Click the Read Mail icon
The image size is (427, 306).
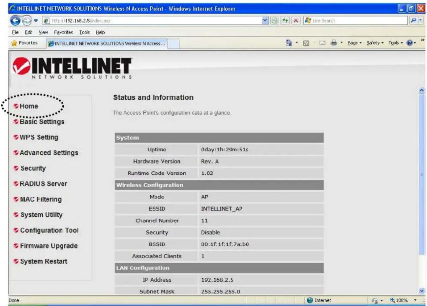[x=322, y=43]
